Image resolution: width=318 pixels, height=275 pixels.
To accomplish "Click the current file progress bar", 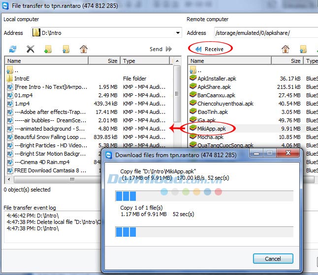I will 204,196.
